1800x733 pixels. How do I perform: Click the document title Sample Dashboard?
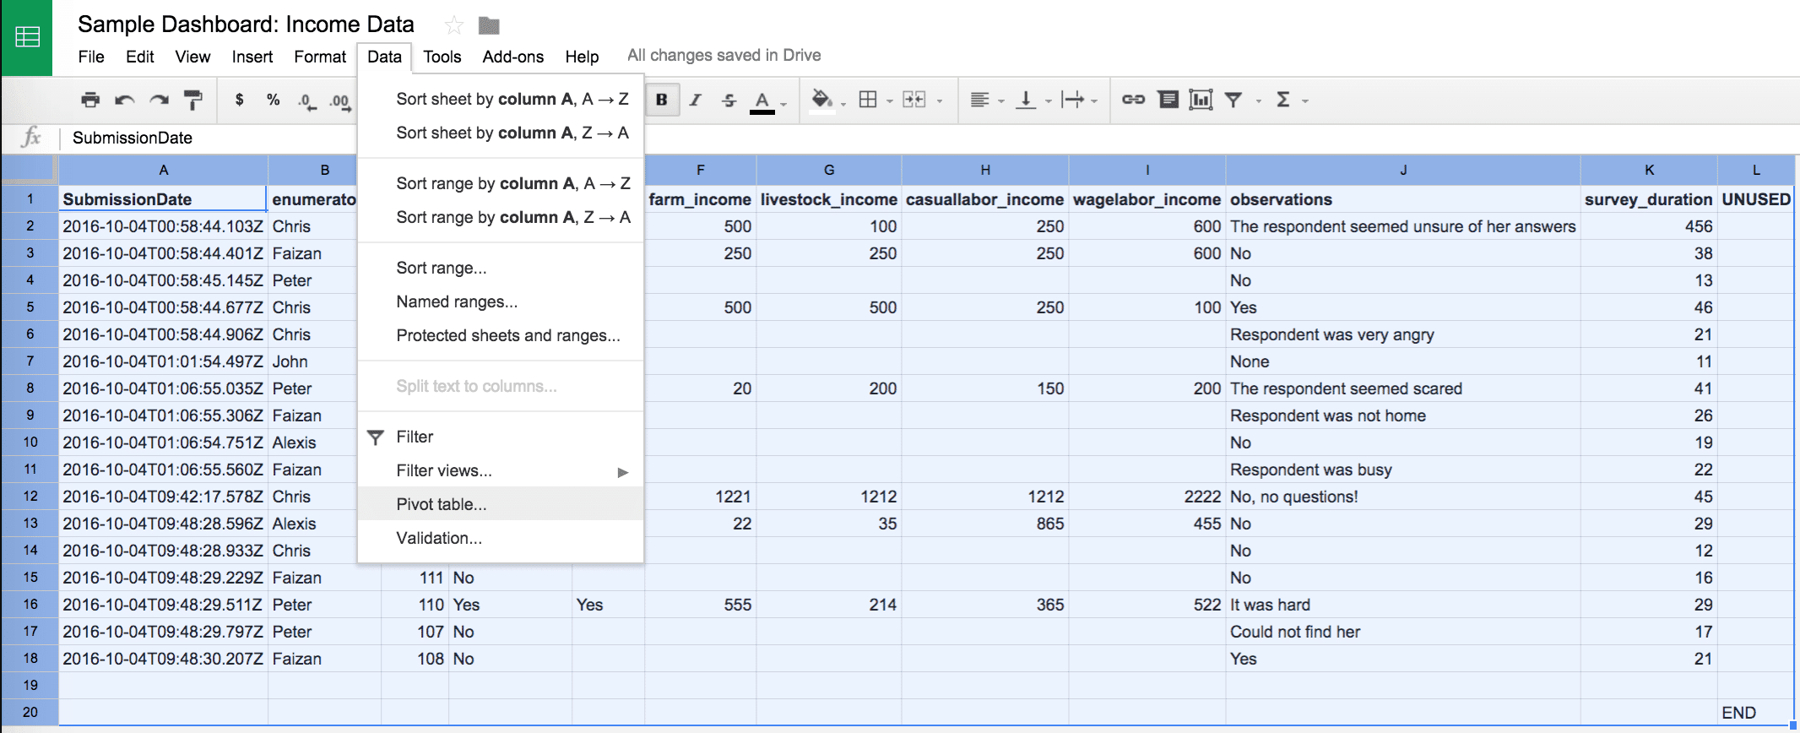246,24
